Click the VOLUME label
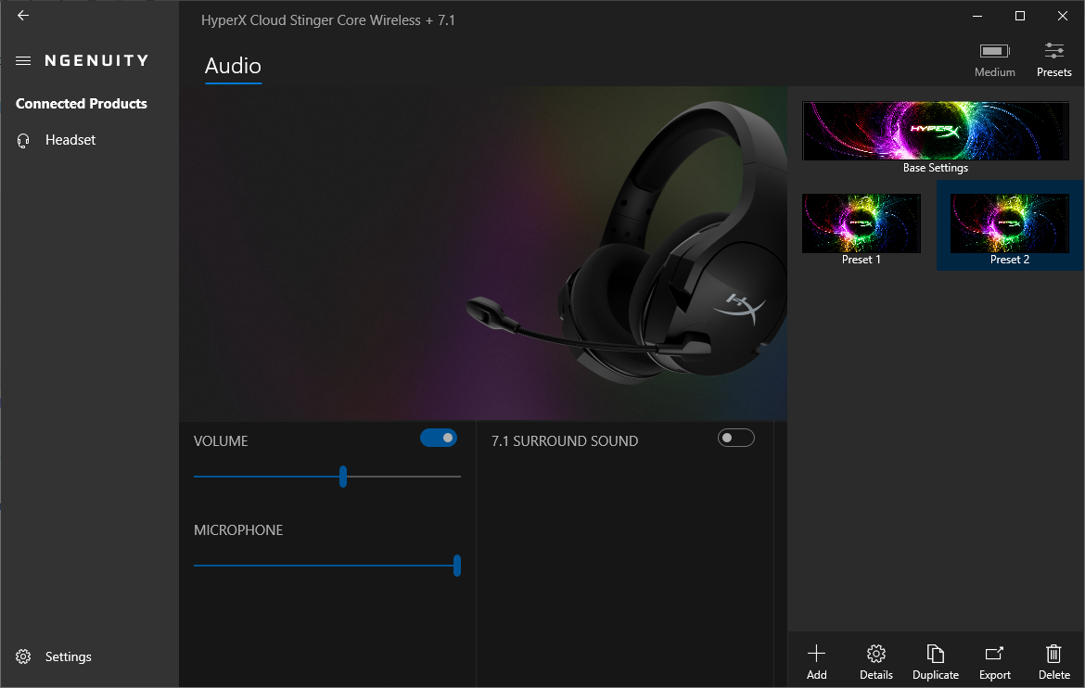This screenshot has height=688, width=1085. 221,441
